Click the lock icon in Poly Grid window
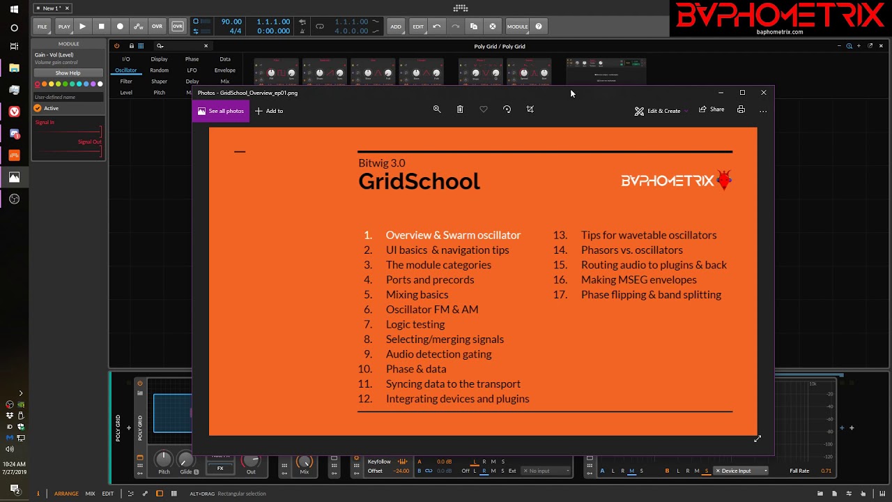Image resolution: width=892 pixels, height=502 pixels. click(131, 46)
